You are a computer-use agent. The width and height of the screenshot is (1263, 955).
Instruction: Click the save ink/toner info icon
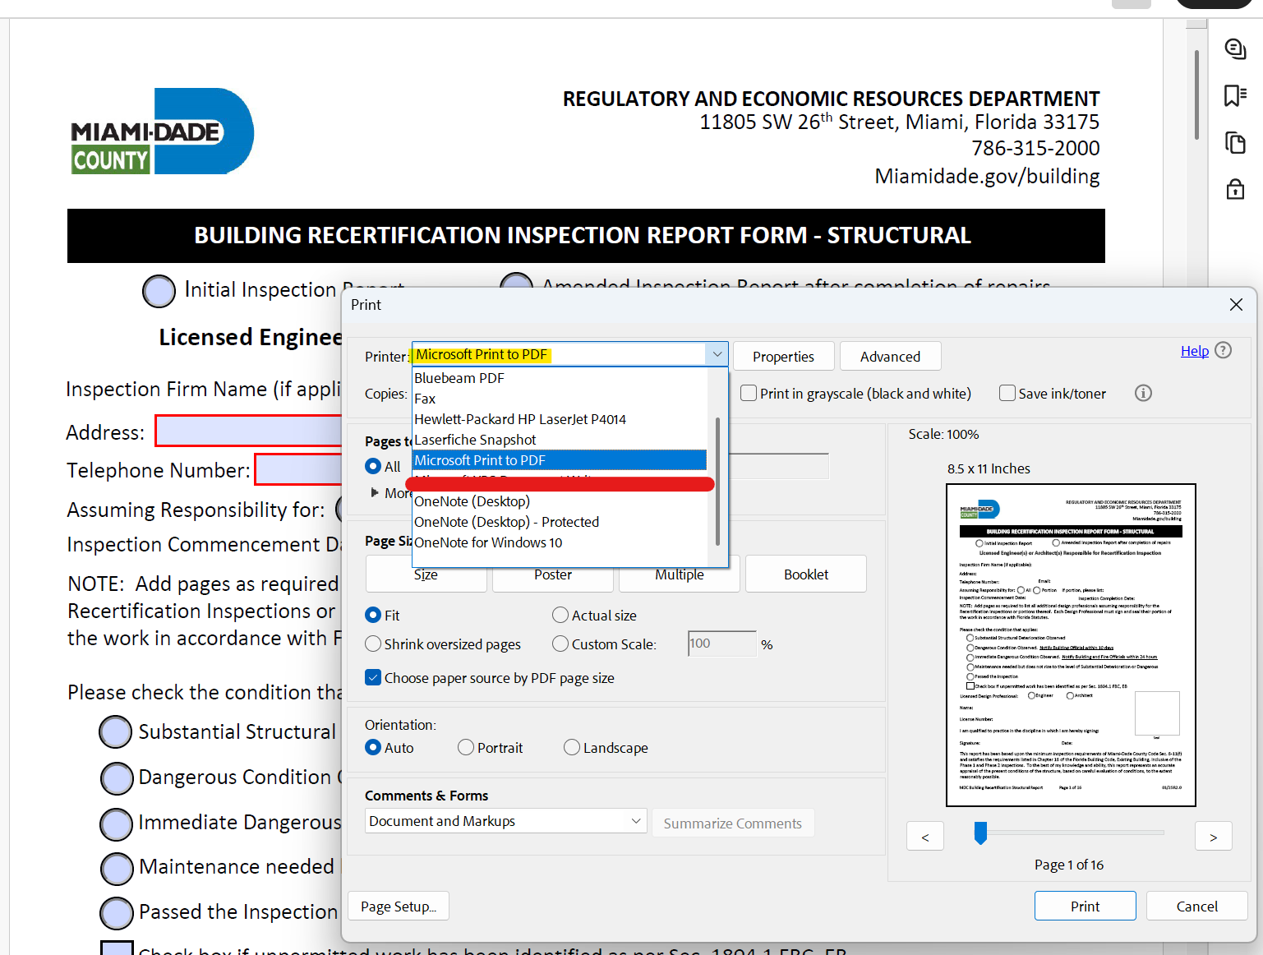[x=1143, y=393]
